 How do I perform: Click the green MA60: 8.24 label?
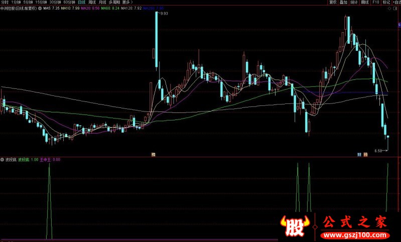(x=110, y=8)
